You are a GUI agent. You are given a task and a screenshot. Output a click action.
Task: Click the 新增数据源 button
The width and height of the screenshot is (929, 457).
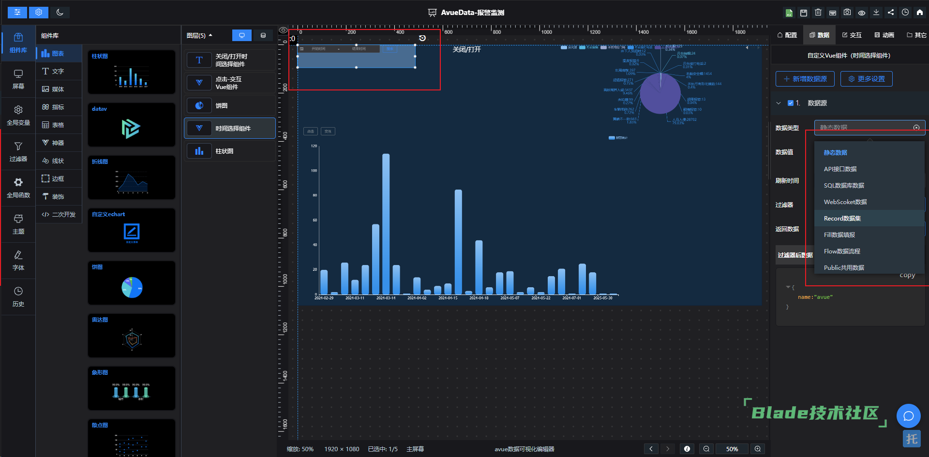[x=805, y=79]
